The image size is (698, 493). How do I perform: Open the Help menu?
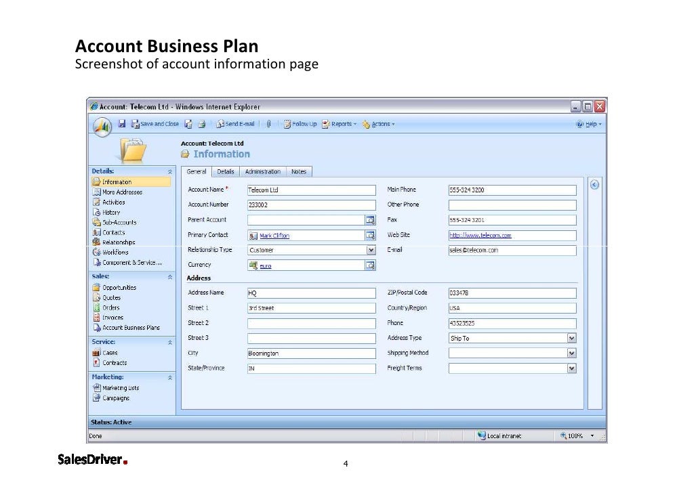[x=589, y=124]
